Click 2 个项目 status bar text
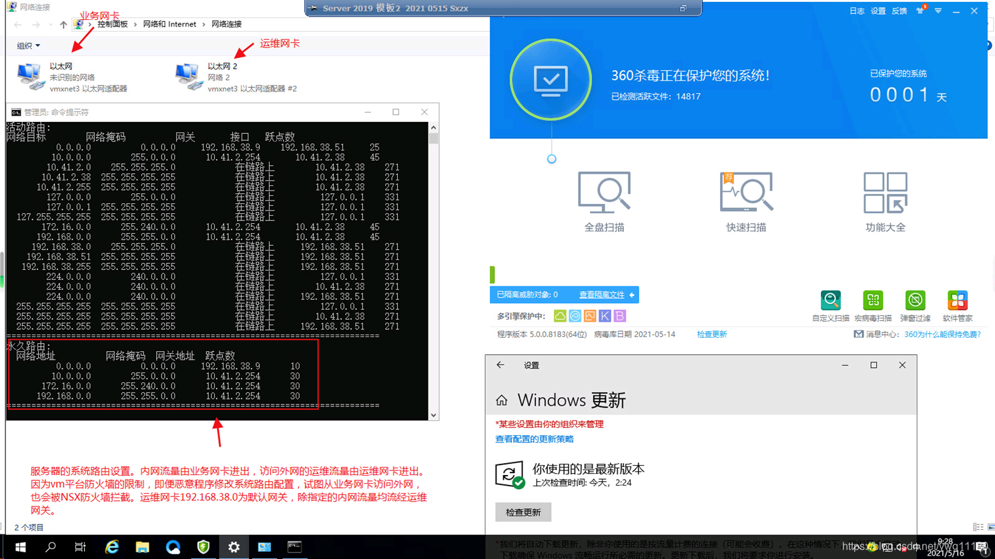Image resolution: width=995 pixels, height=559 pixels. [x=29, y=528]
